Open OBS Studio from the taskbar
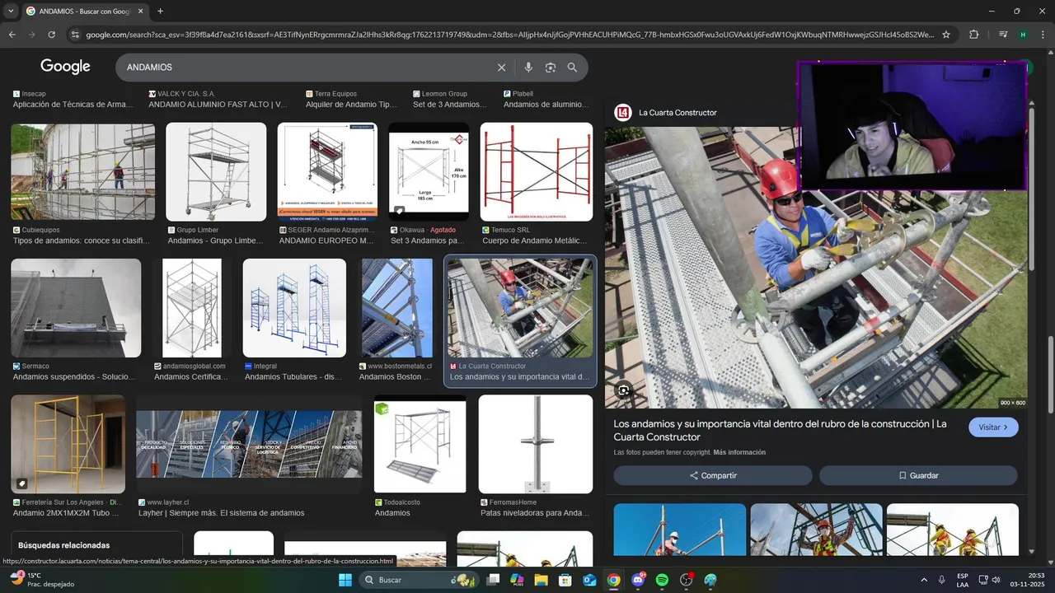Image resolution: width=1055 pixels, height=593 pixels. pos(686,580)
